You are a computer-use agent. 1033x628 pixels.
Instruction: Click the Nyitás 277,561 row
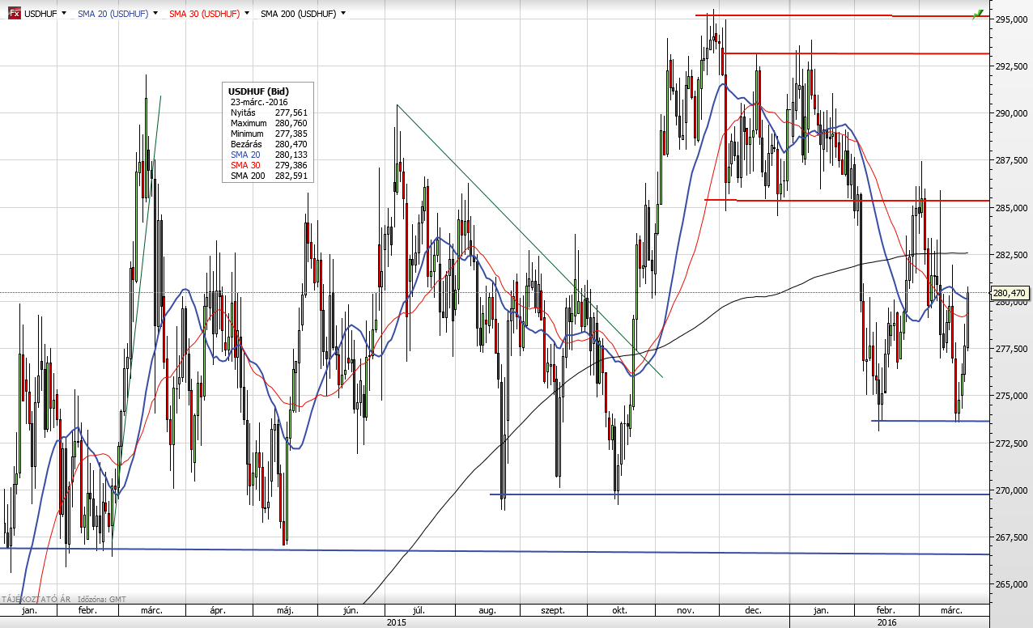(269, 112)
